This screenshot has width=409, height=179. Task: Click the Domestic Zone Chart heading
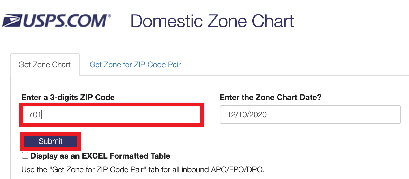[x=212, y=21]
